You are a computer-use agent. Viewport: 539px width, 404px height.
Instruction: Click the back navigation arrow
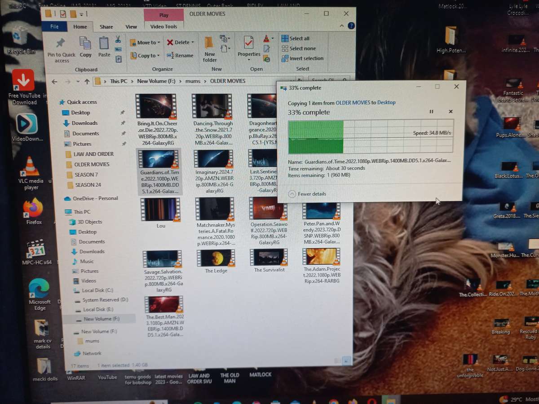(54, 81)
